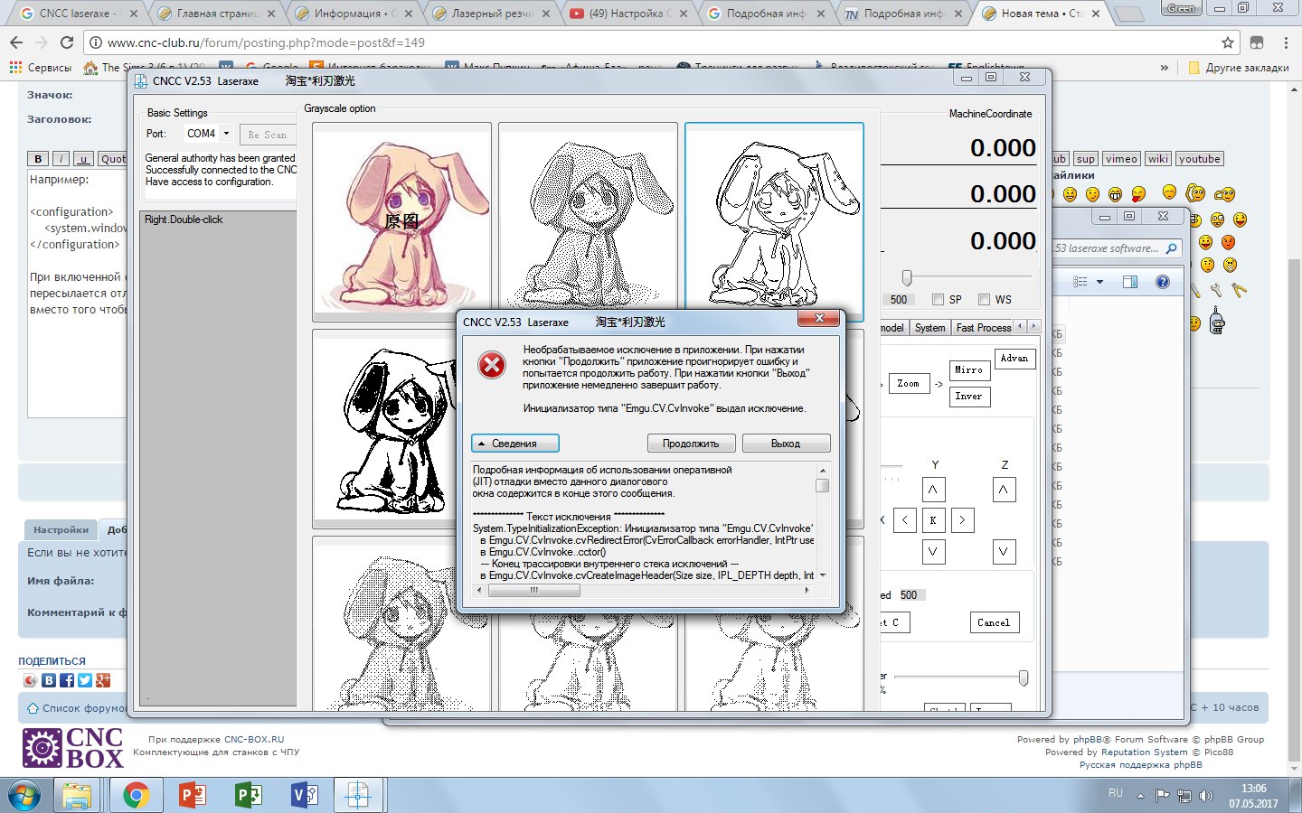Viewport: 1302px width, 813px height.
Task: Click the search magnifier in the Explorer window
Action: click(x=1172, y=248)
